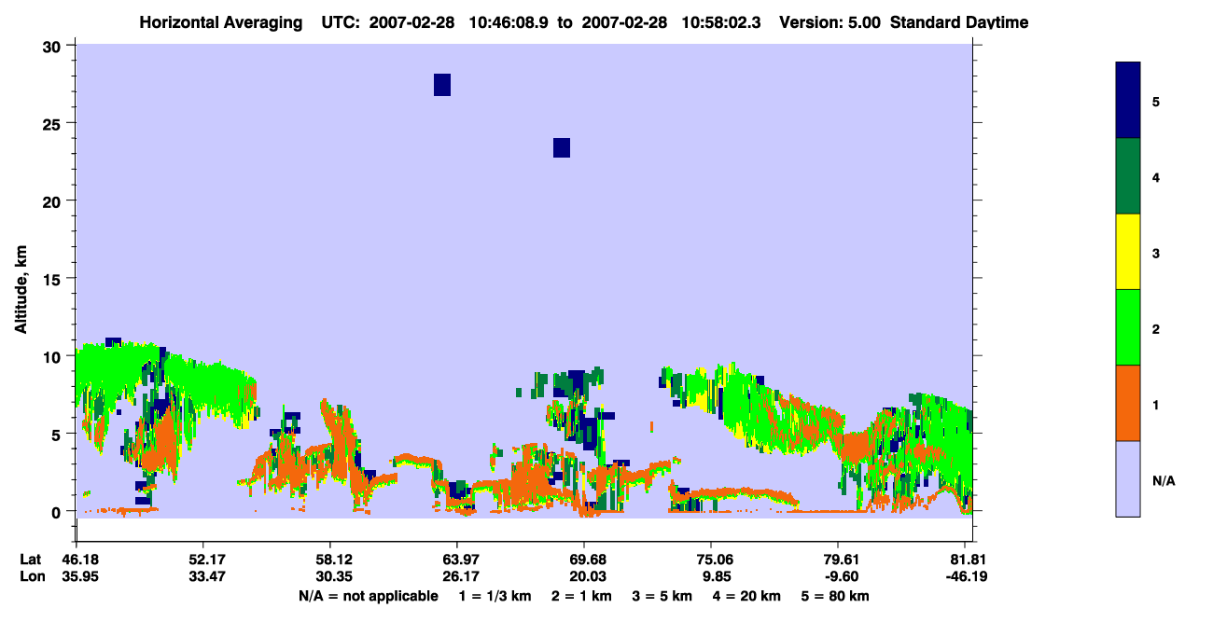This screenshot has width=1213, height=622.
Task: Click the yellow colorbar segment labeled 3
Action: point(1128,252)
